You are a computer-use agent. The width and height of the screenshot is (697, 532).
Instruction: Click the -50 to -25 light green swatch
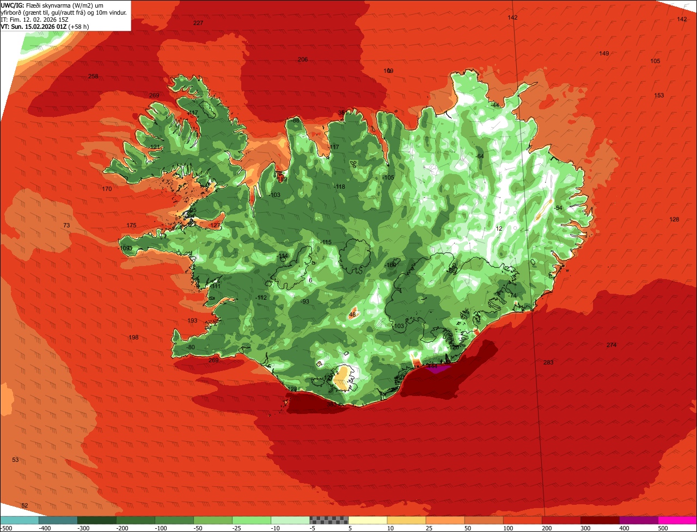coord(213,520)
